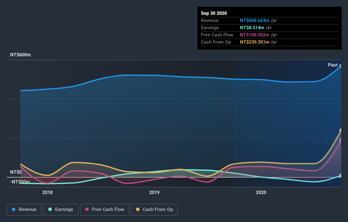Select the 2020 x-axis label

(261, 192)
